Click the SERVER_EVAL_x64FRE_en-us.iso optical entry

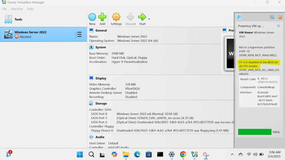pyautogui.click(x=155, y=118)
